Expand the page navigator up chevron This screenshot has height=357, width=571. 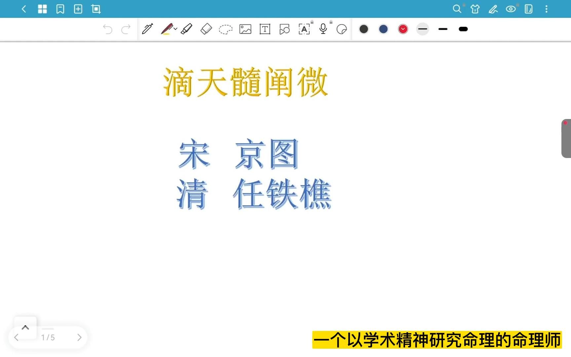pos(25,328)
